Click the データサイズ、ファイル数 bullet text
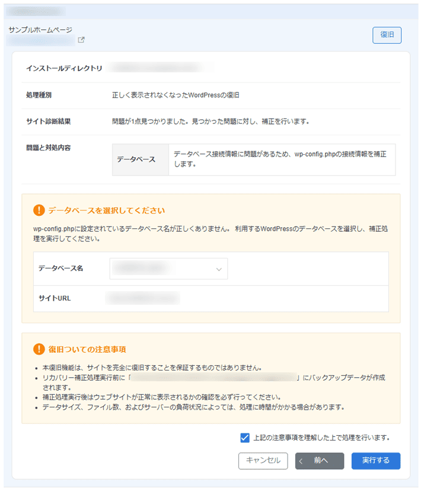The width and height of the screenshot is (421, 491). point(193,407)
